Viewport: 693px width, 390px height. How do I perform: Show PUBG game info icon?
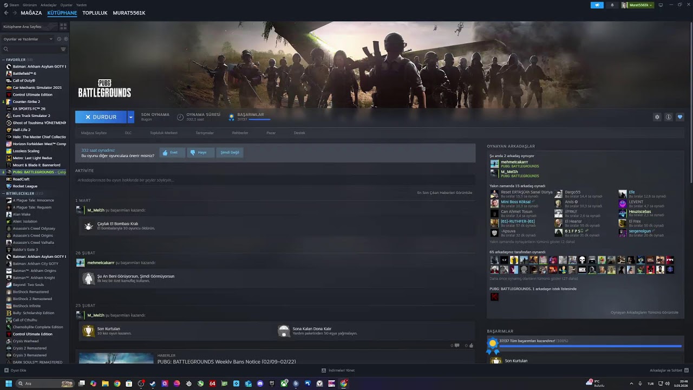click(669, 117)
